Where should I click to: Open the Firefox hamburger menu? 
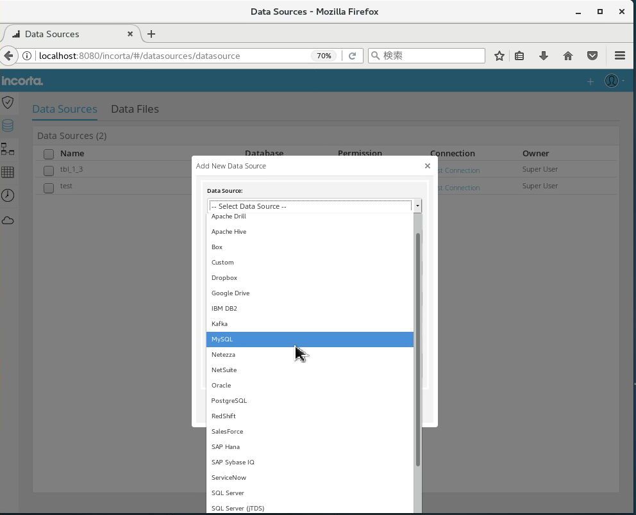[620, 56]
